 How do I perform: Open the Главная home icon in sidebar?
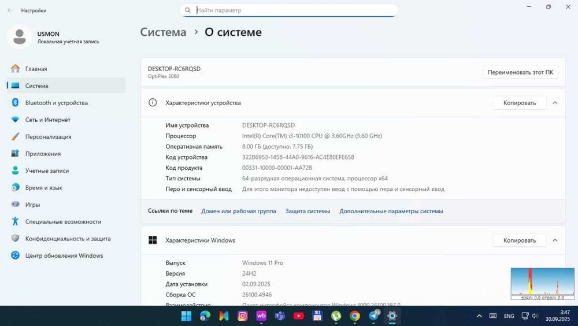(x=15, y=69)
